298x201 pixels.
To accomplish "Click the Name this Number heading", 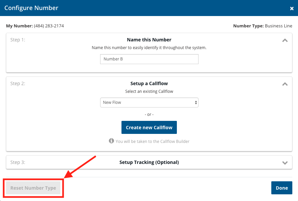I will [149, 40].
